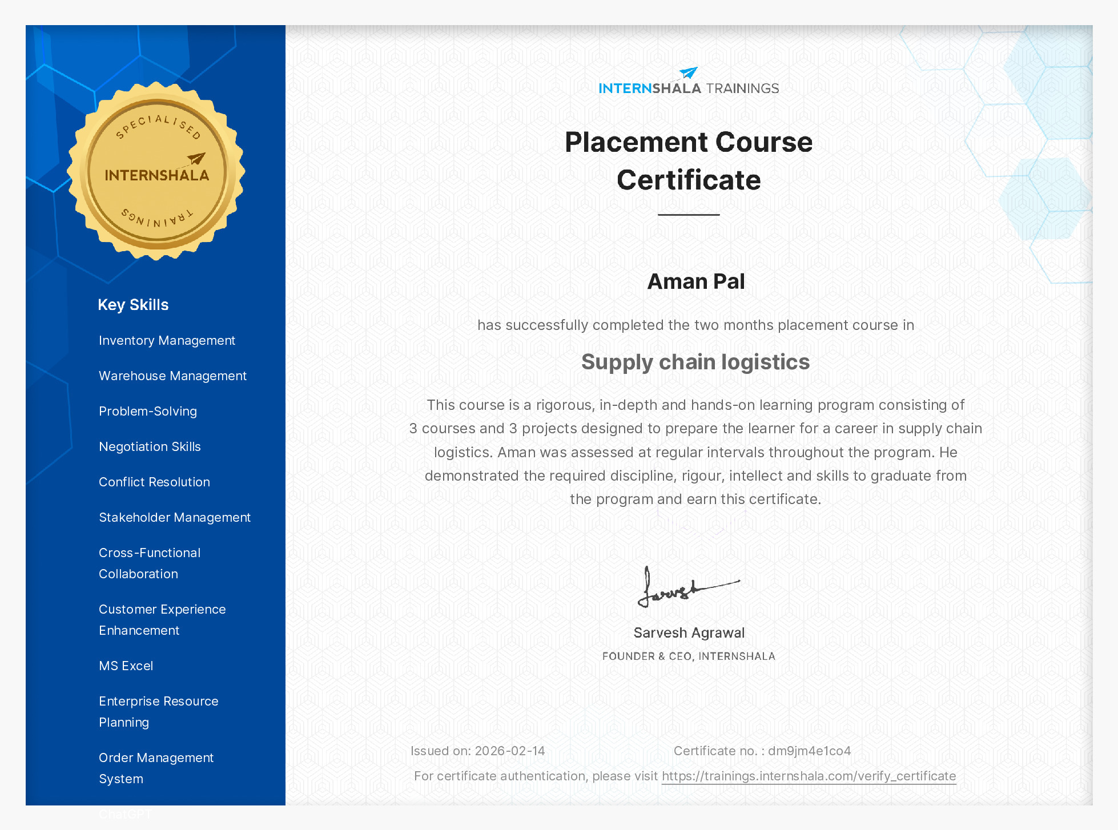Select Inventory Management in the skills list
This screenshot has height=830, width=1118.
167,340
